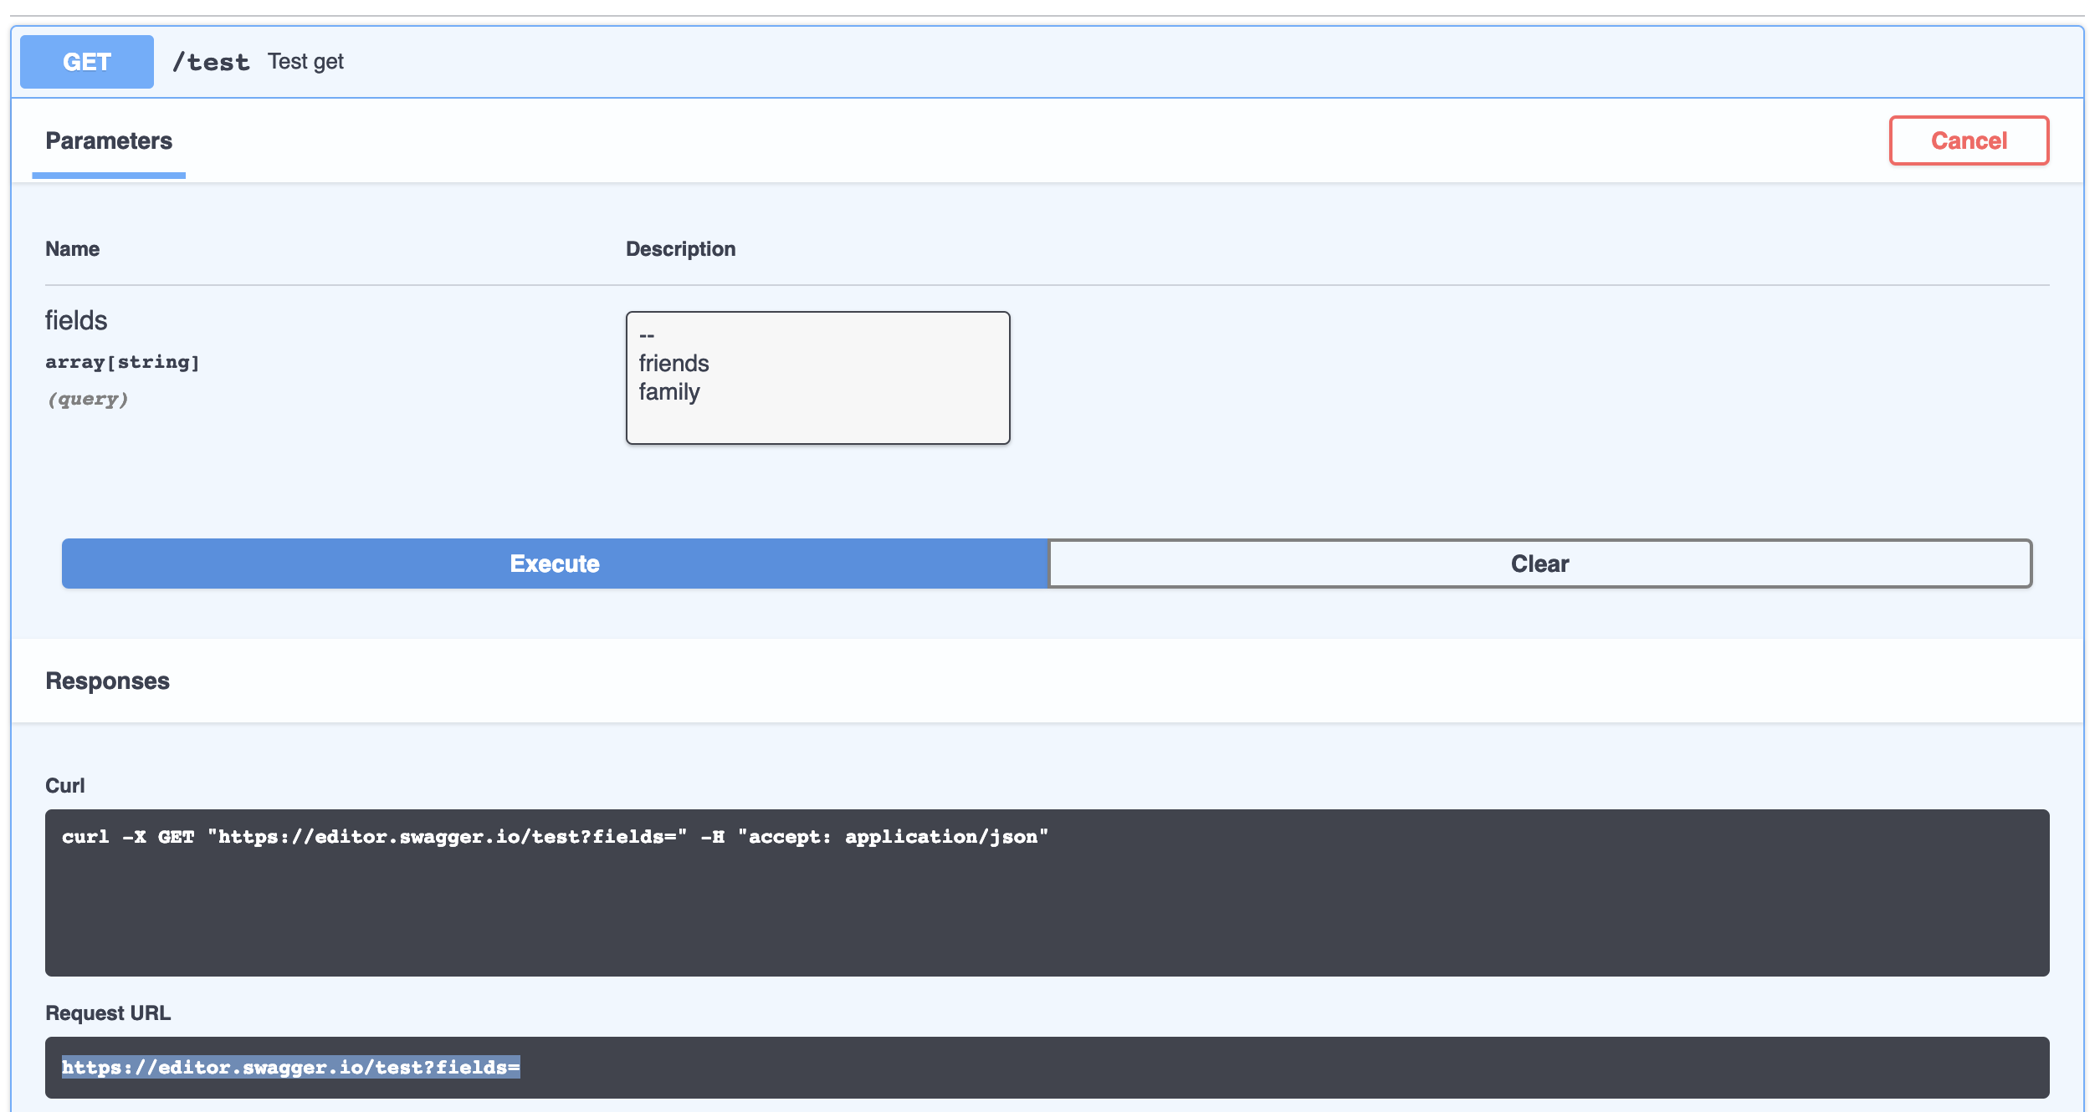Click the Description column header
2100x1112 pixels.
(680, 248)
